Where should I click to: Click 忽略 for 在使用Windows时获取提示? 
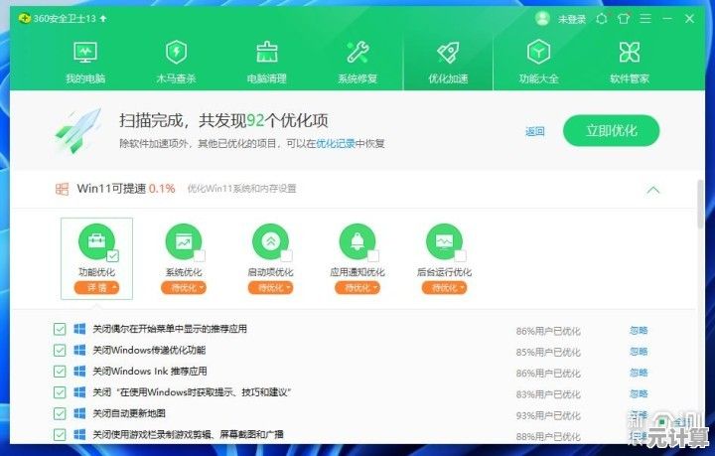[x=639, y=393]
